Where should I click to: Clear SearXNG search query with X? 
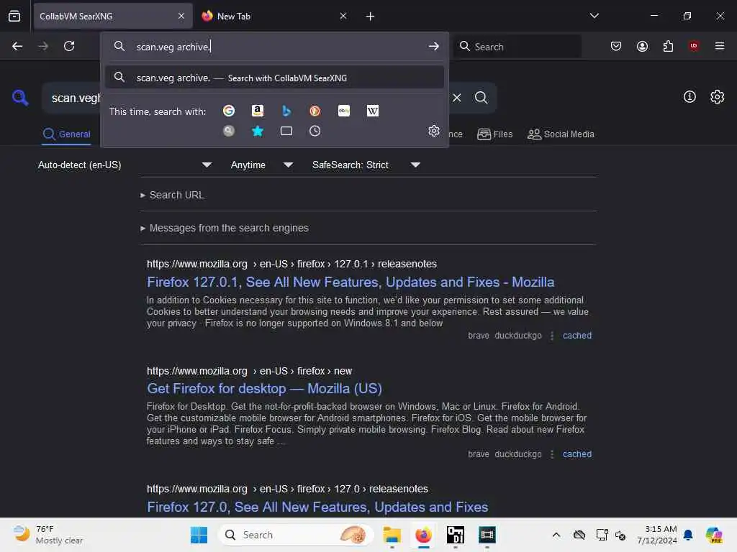(x=457, y=98)
